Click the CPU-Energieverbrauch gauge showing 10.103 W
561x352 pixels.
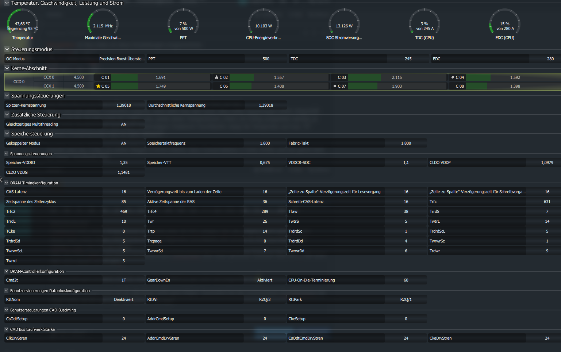tap(264, 24)
